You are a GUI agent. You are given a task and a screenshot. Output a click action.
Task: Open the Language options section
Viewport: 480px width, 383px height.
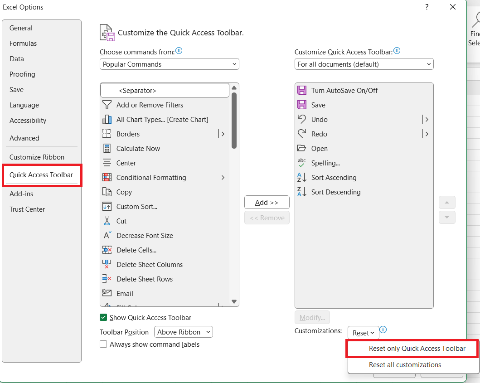42,105
